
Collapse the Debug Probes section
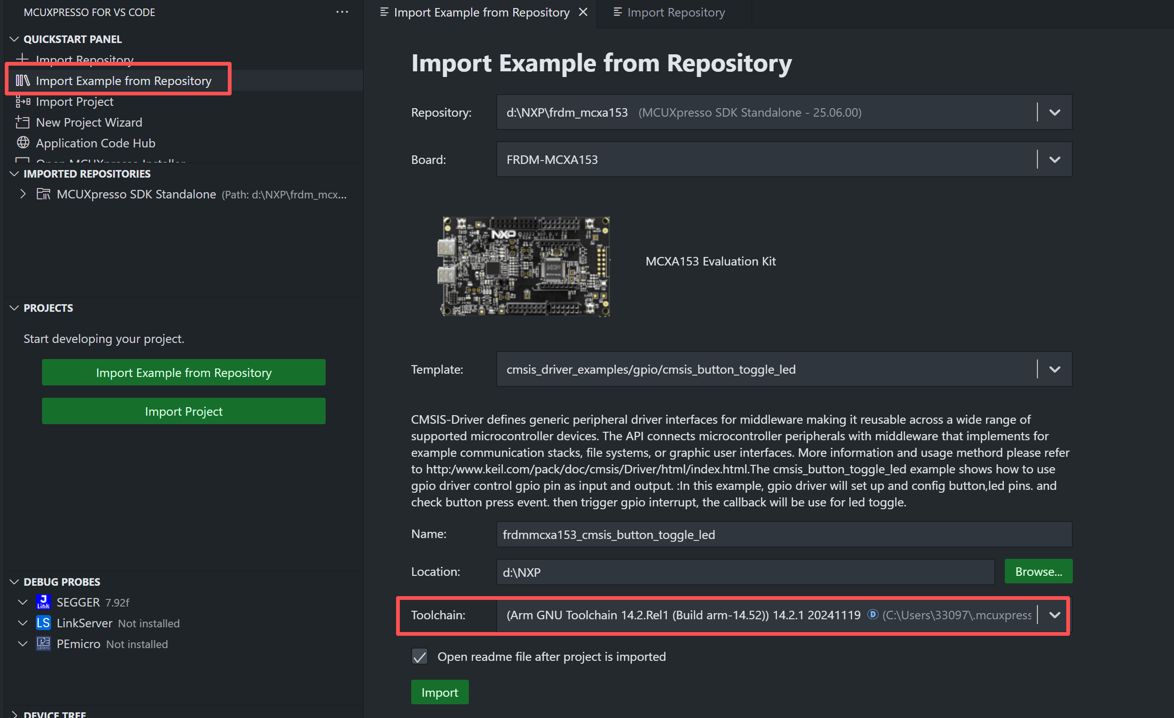[x=14, y=582]
